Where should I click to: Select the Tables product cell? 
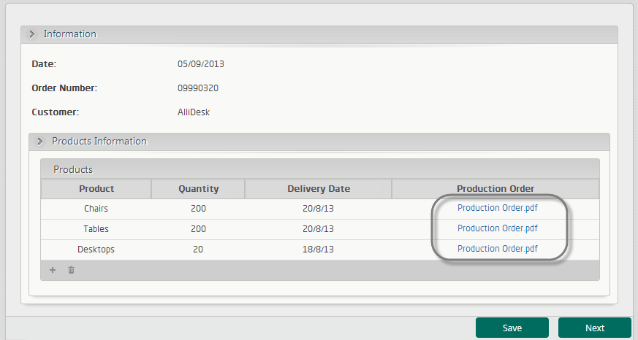click(x=96, y=229)
